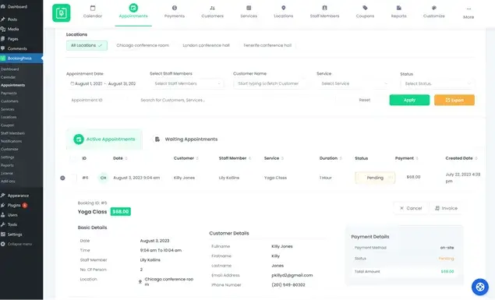Image resolution: width=495 pixels, height=300 pixels.
Task: Open the Payments icon in top navigation
Action: pyautogui.click(x=175, y=8)
